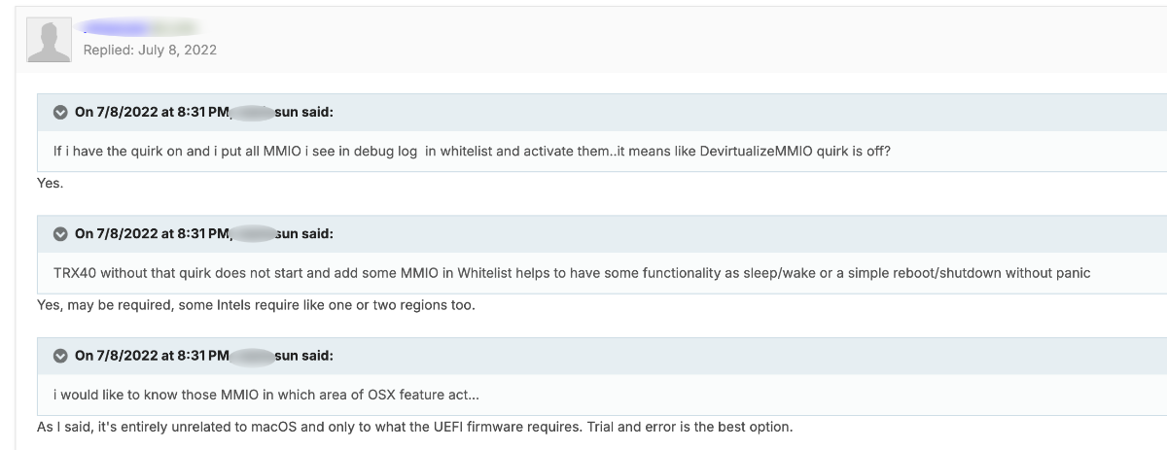Image resolution: width=1167 pixels, height=450 pixels.
Task: Click the 'On 7/8/2022 at 8:31 PM' header of the first quote
Action: [151, 113]
